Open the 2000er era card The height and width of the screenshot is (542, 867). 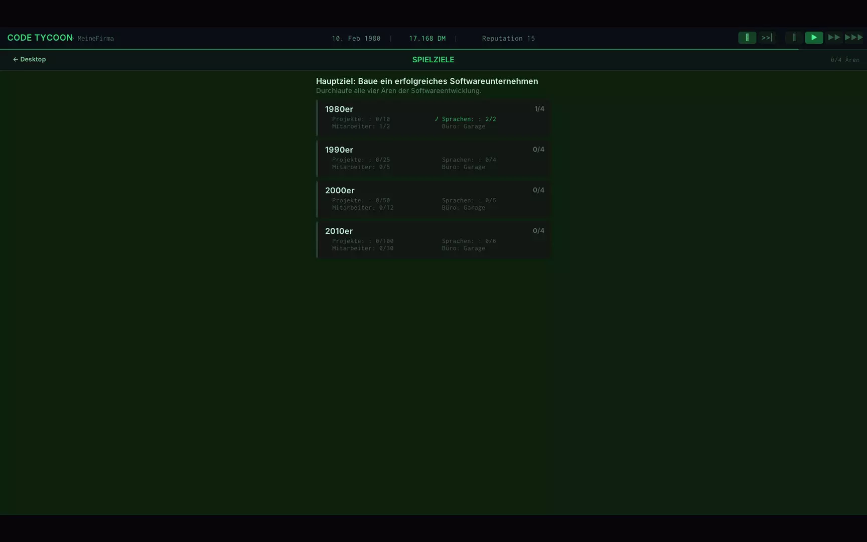tap(433, 199)
